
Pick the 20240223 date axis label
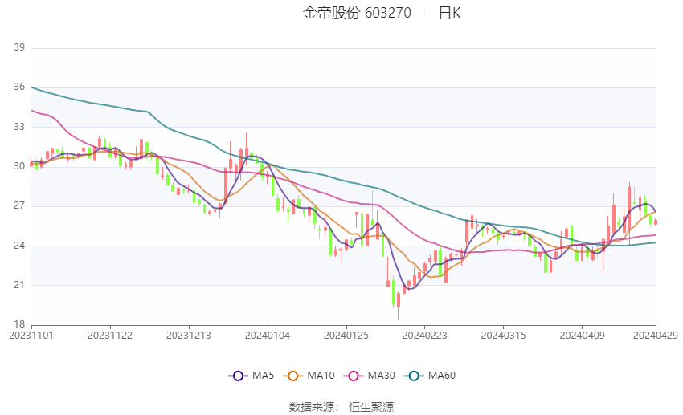[x=423, y=335]
